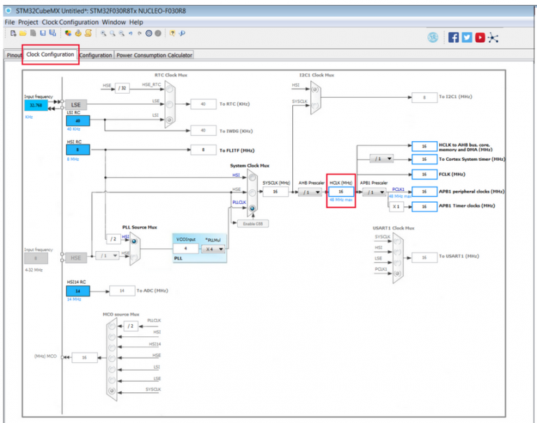Screen dimensions: 537x423
Task: Switch to the Configuration tab
Action: 96,55
